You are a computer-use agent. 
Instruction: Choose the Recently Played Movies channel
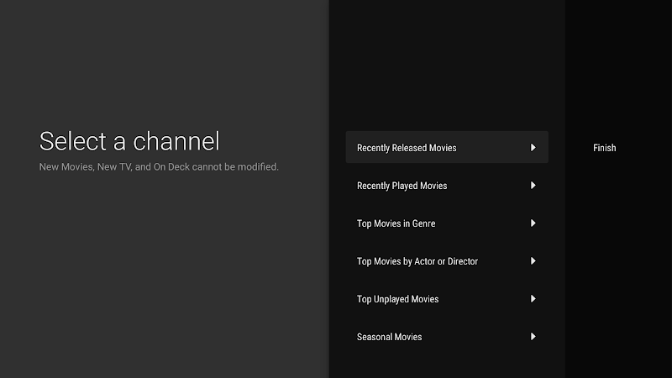[402, 186]
